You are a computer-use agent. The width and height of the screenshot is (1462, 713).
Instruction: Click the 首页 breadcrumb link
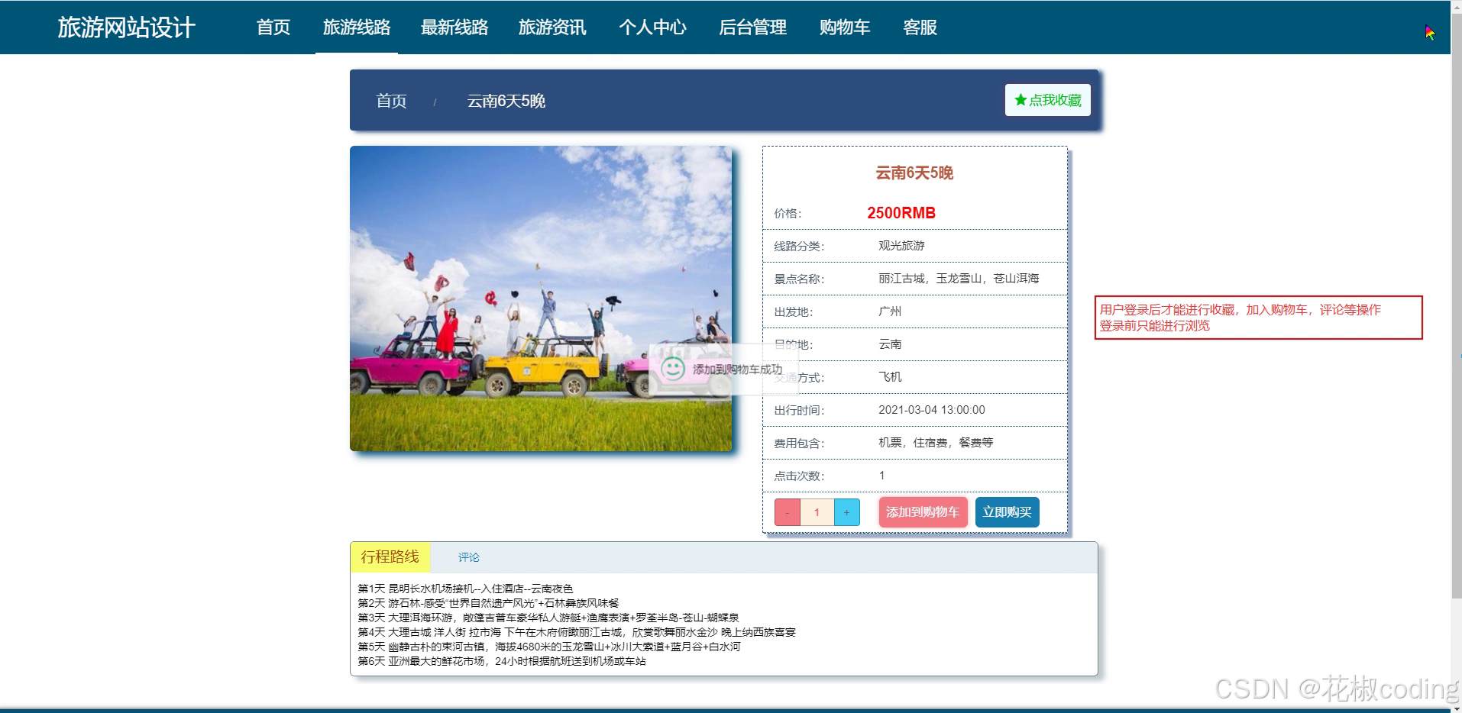click(x=390, y=101)
